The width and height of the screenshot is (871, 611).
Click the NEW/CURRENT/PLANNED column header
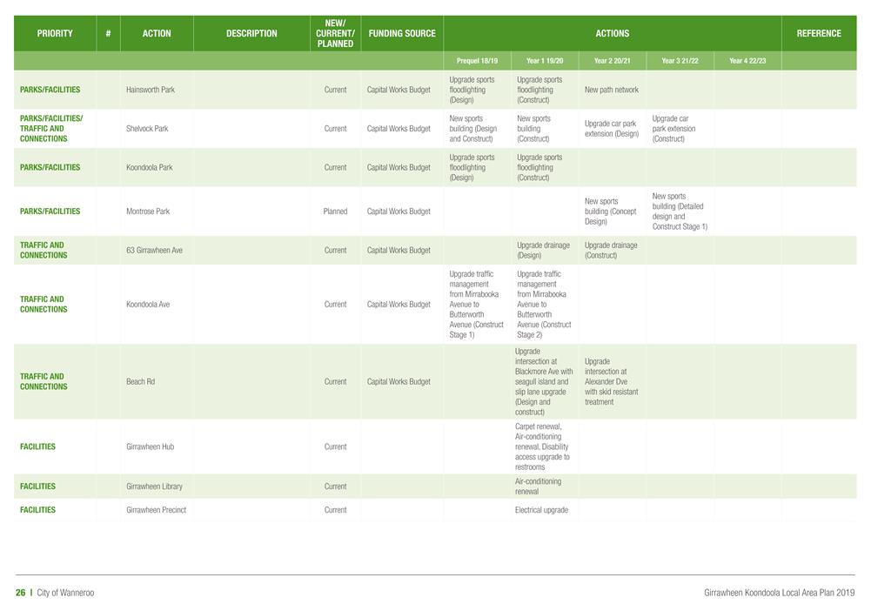pyautogui.click(x=335, y=34)
